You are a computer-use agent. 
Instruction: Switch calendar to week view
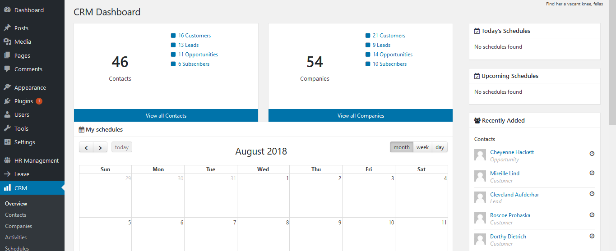423,147
